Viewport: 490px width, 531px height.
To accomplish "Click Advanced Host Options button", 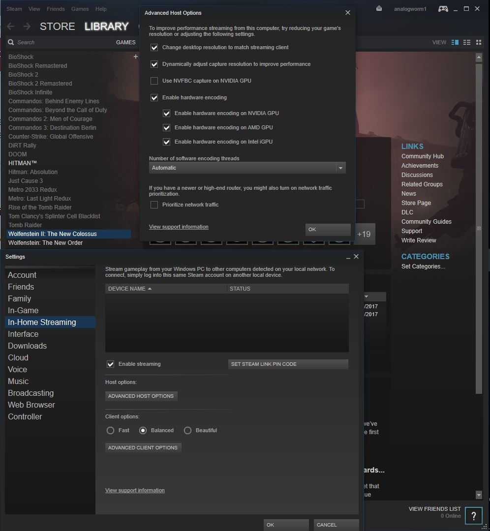I will (x=141, y=396).
